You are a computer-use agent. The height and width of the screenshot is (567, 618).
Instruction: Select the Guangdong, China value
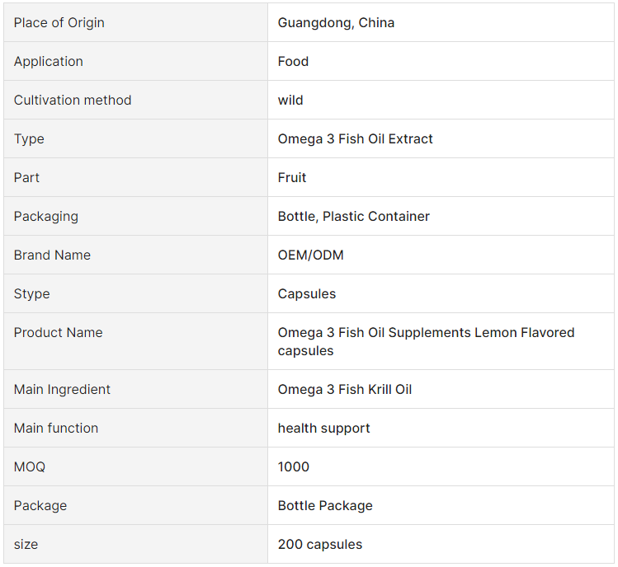pyautogui.click(x=336, y=23)
